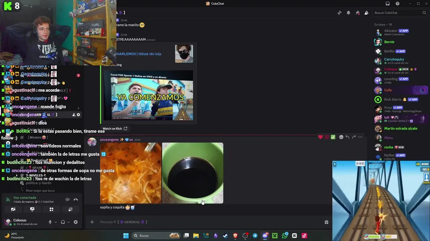The height and width of the screenshot is (241, 430).
Task: Select Kick Alerts in member list
Action: [400, 99]
